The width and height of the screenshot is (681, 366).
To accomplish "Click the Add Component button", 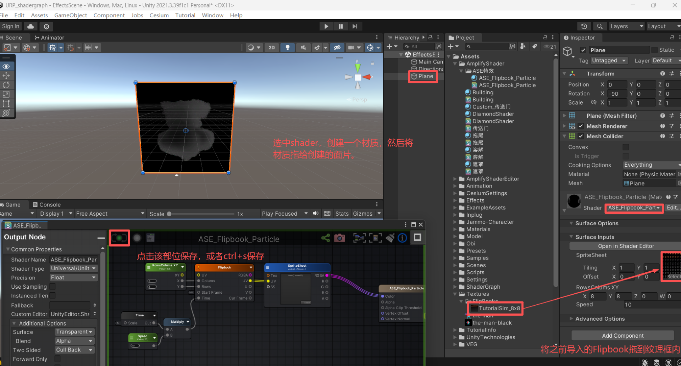I will [x=622, y=335].
